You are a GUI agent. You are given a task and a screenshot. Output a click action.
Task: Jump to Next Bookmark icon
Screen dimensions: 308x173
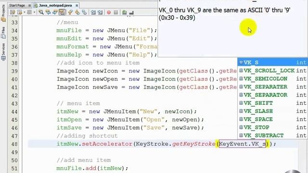(77, 12)
